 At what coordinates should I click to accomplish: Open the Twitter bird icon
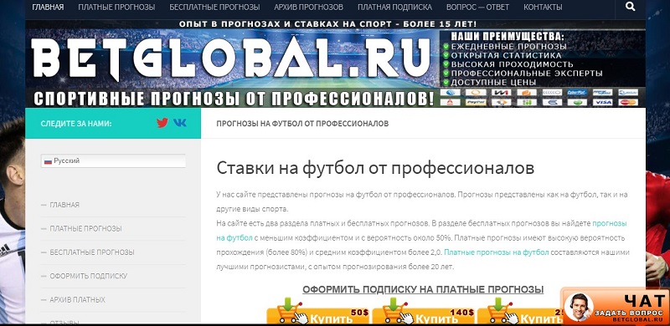tap(162, 123)
